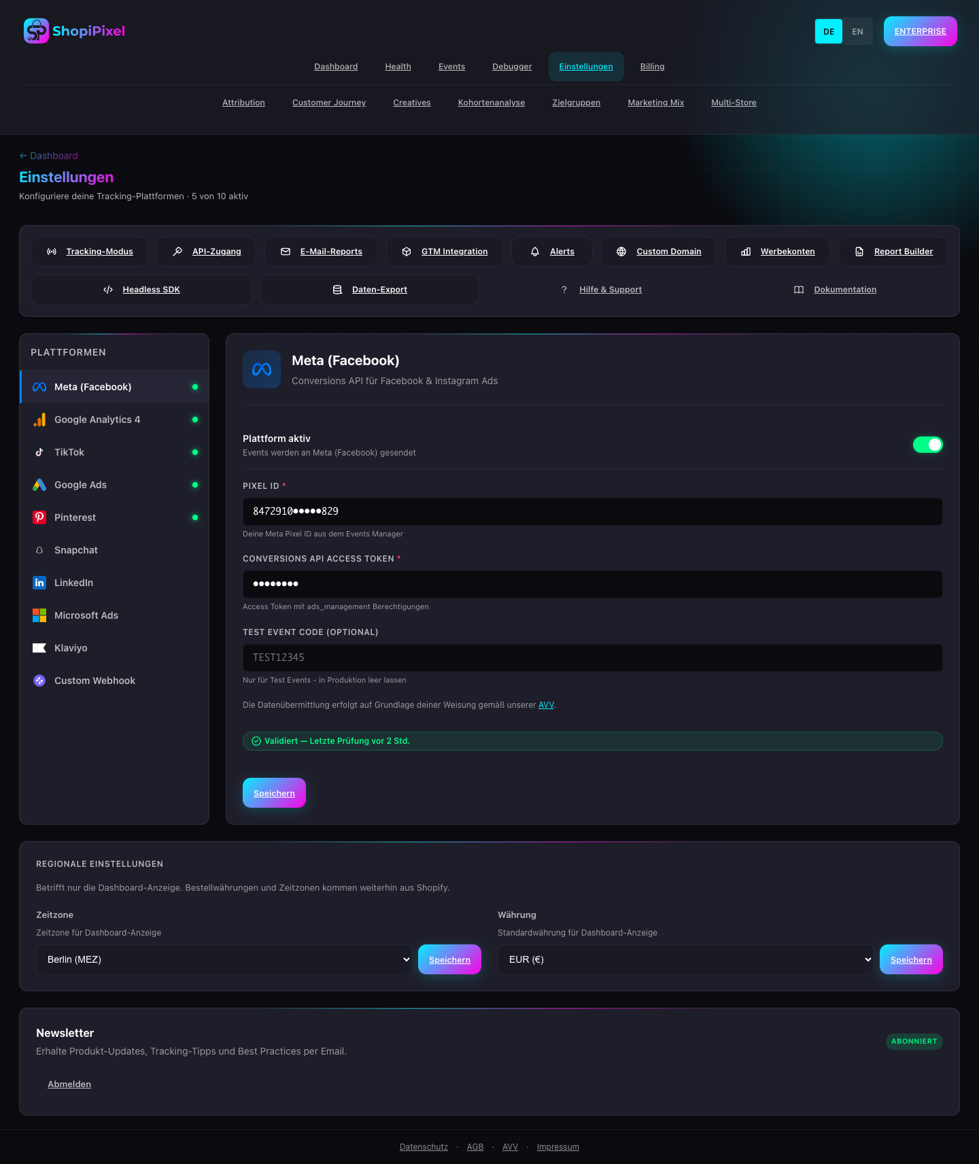This screenshot has height=1164, width=979.
Task: Click the ShopiPixel logo icon
Action: click(x=36, y=31)
